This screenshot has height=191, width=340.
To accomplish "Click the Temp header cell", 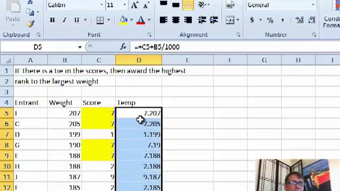I will [x=139, y=102].
